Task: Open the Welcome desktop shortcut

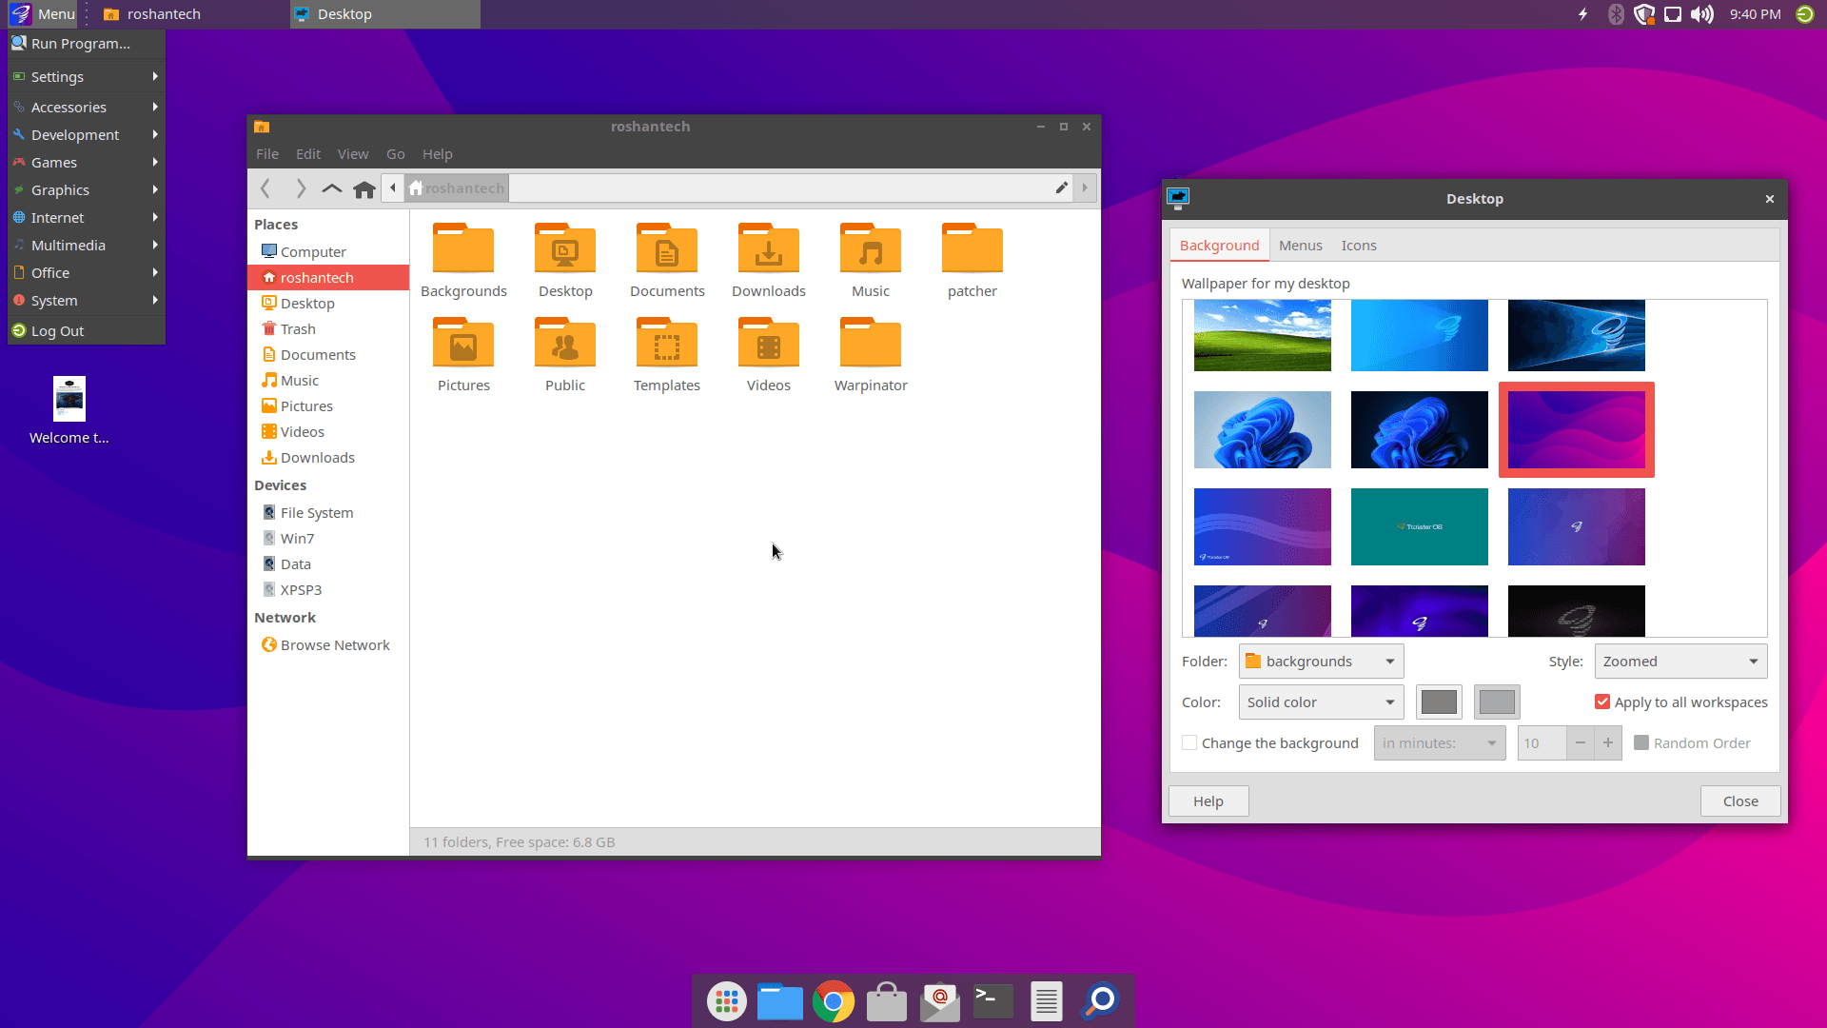Action: 69,411
